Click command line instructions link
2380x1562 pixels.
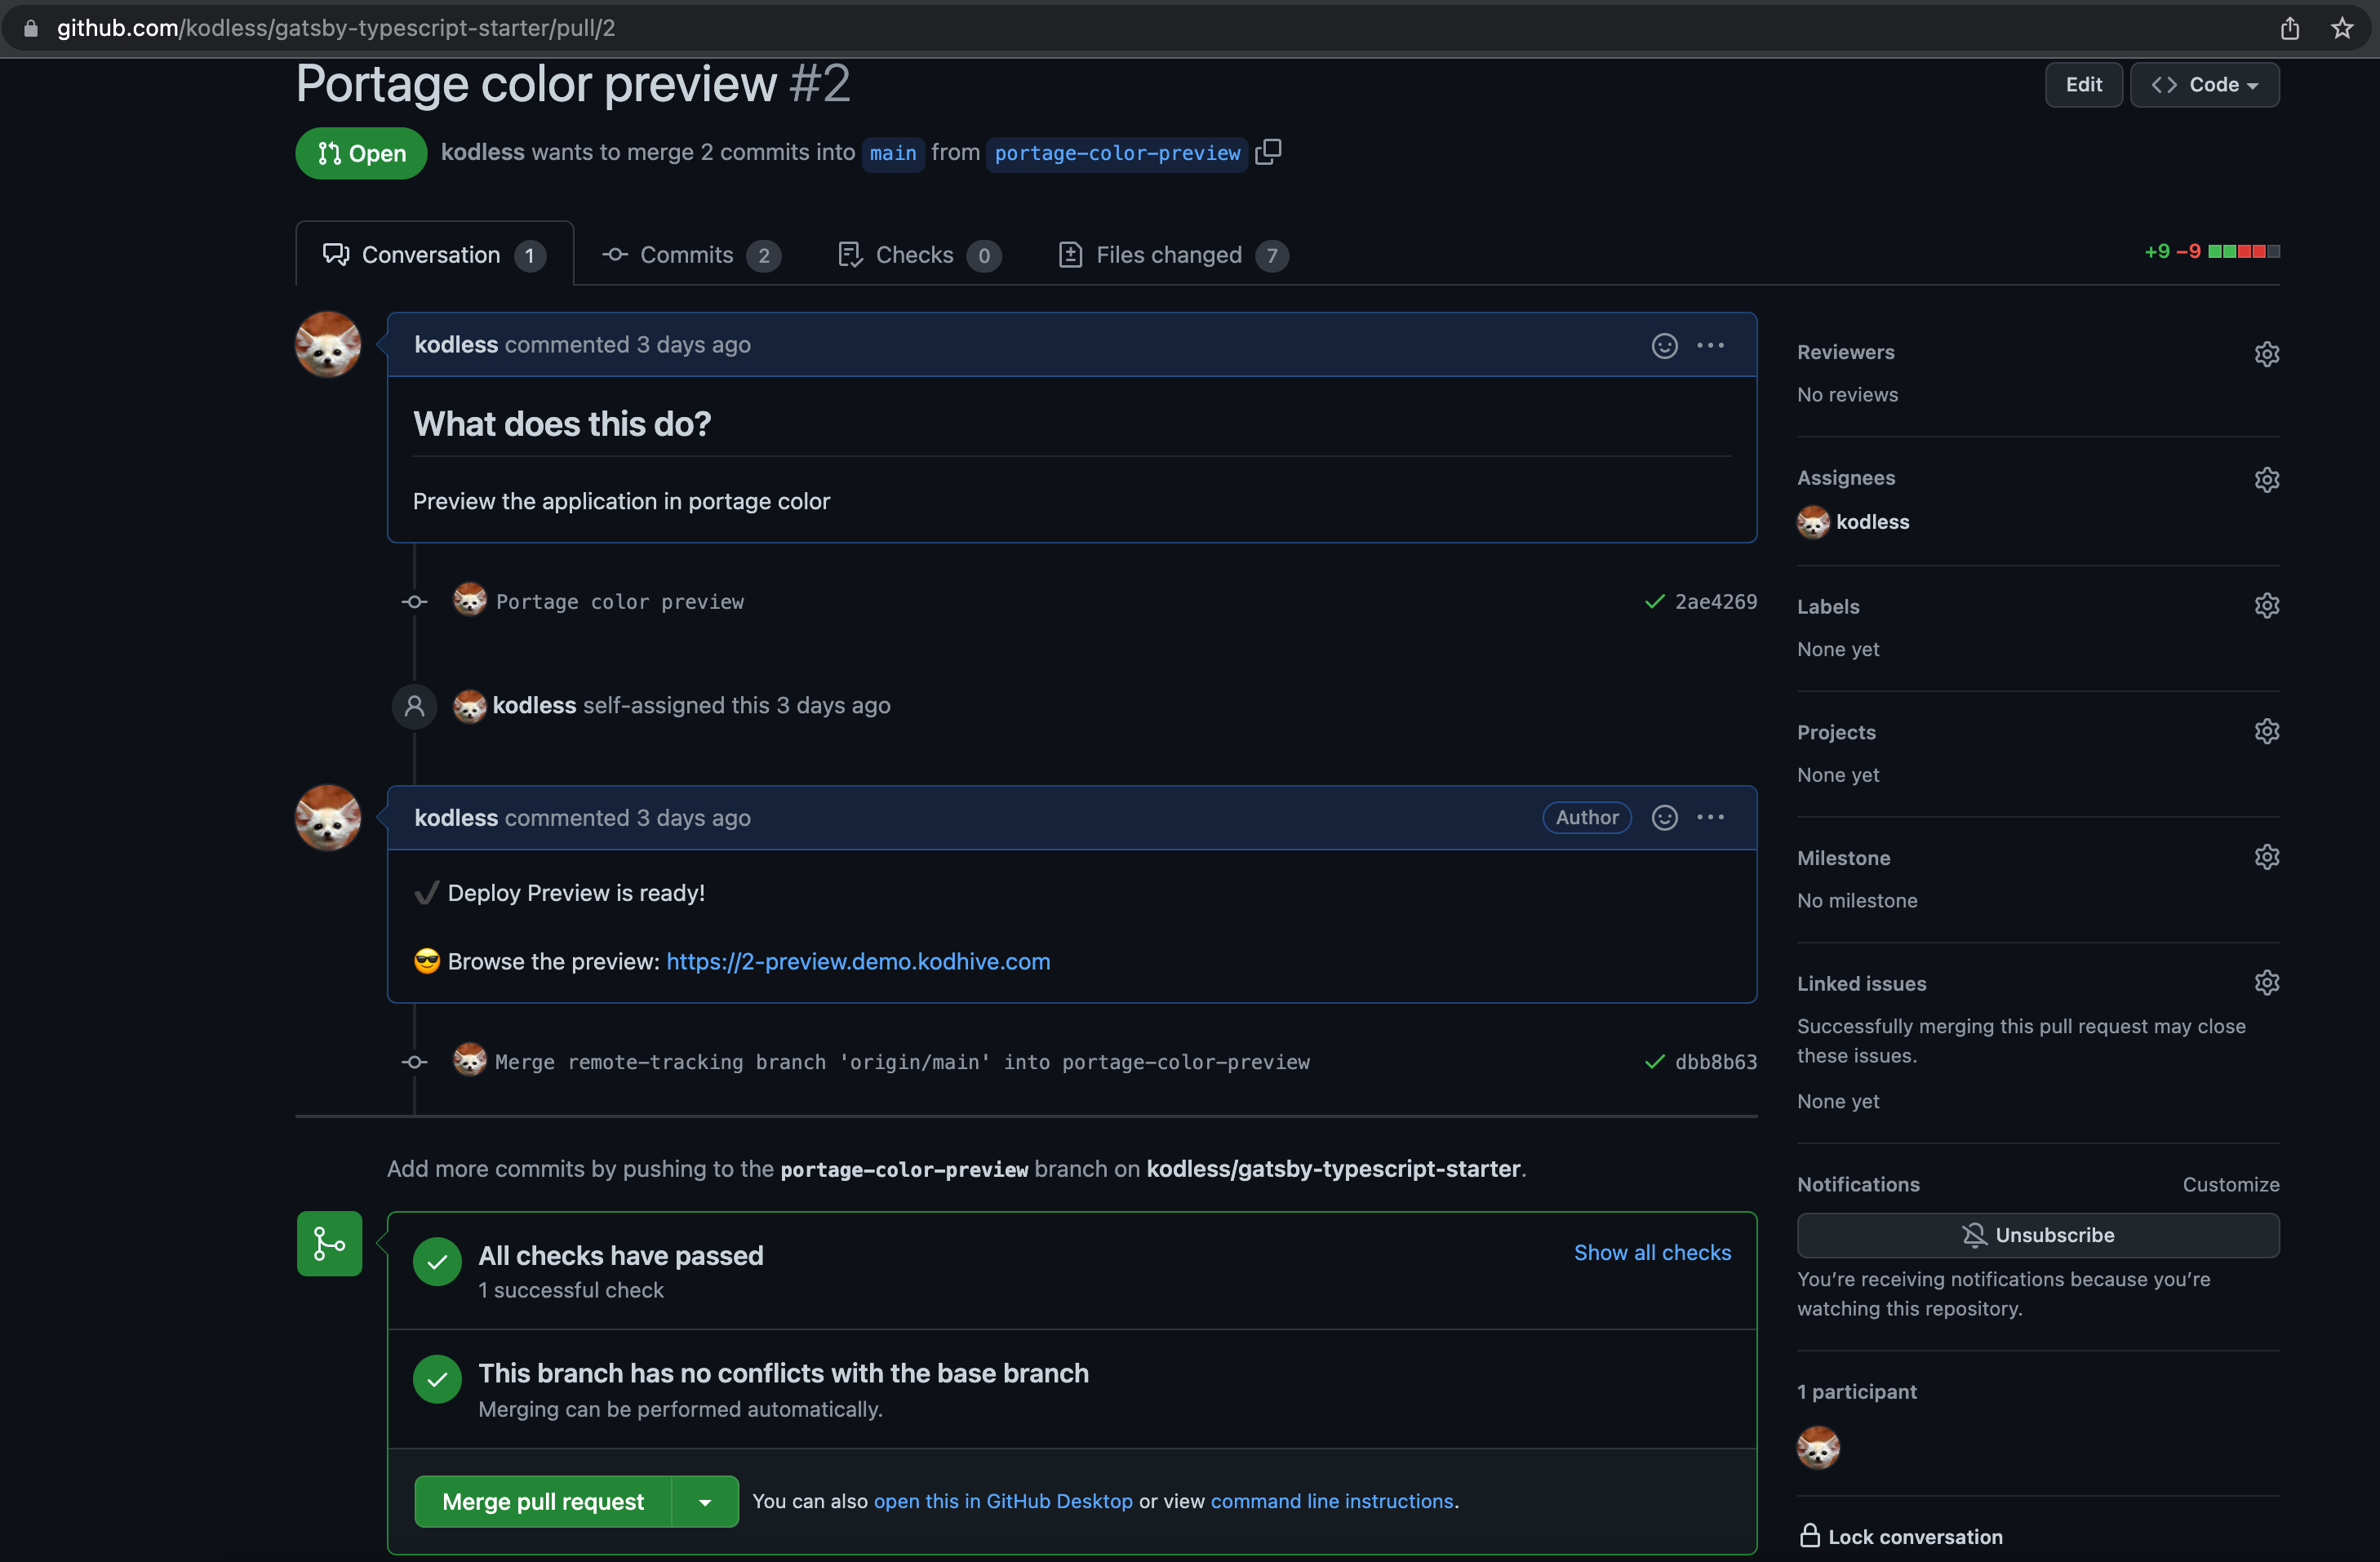pos(1332,1501)
